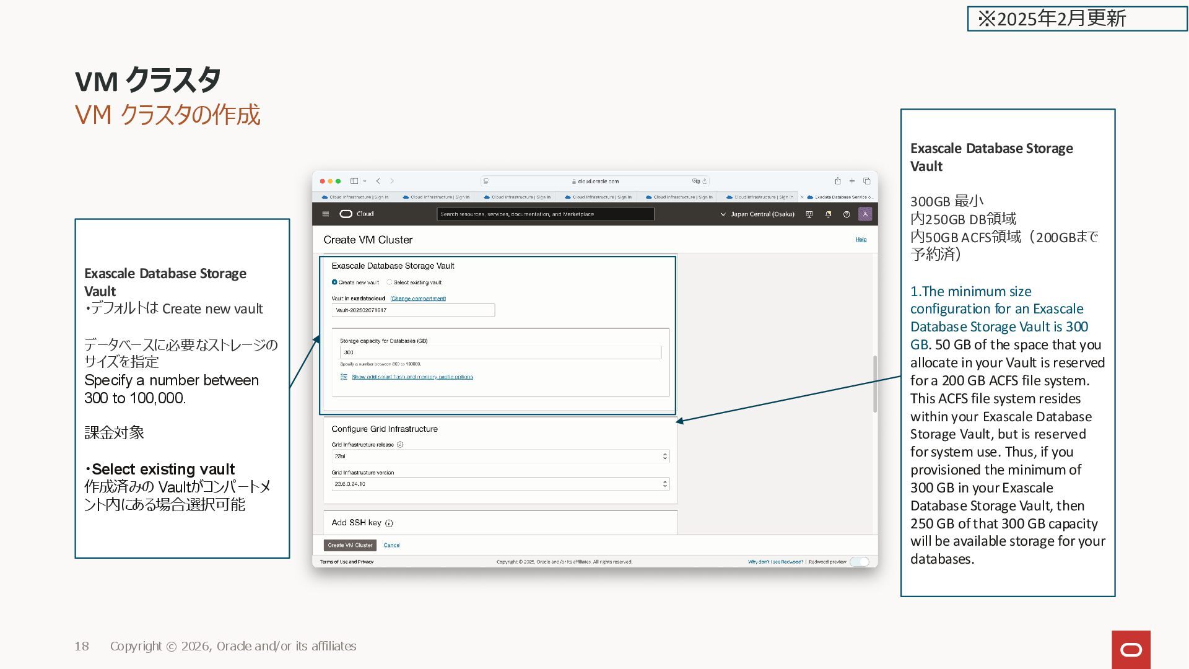Select the Select existing vault radio button
1189x669 pixels.
tap(390, 282)
